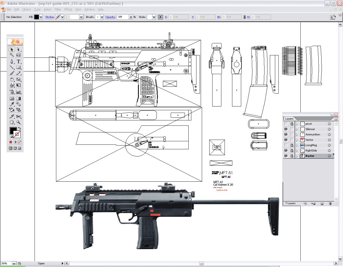Open the Object menu
343x267 pixels.
pos(27,9)
